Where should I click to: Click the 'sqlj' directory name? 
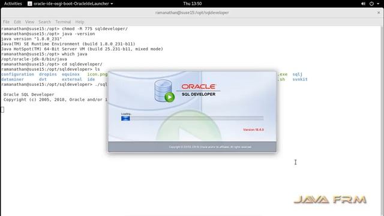[x=298, y=74]
